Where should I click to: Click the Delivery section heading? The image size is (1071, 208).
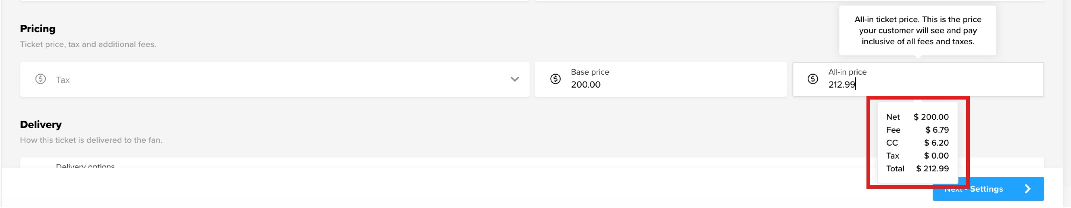pyautogui.click(x=41, y=124)
